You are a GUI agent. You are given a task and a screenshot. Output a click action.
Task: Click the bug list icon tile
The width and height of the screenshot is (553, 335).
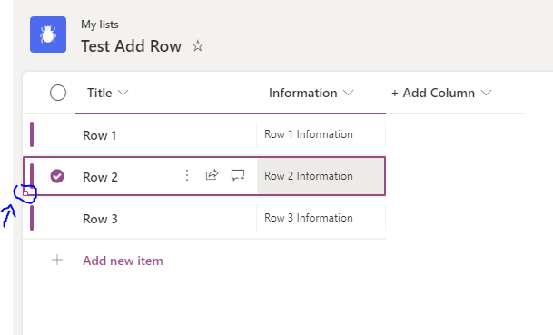pos(48,34)
